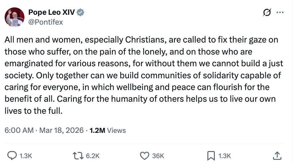Viewport: 293px width, 164px height.
Task: Click the Pope Leo XIV display name
Action: tap(52, 13)
